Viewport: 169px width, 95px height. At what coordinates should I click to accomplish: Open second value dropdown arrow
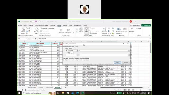[x=129, y=55]
